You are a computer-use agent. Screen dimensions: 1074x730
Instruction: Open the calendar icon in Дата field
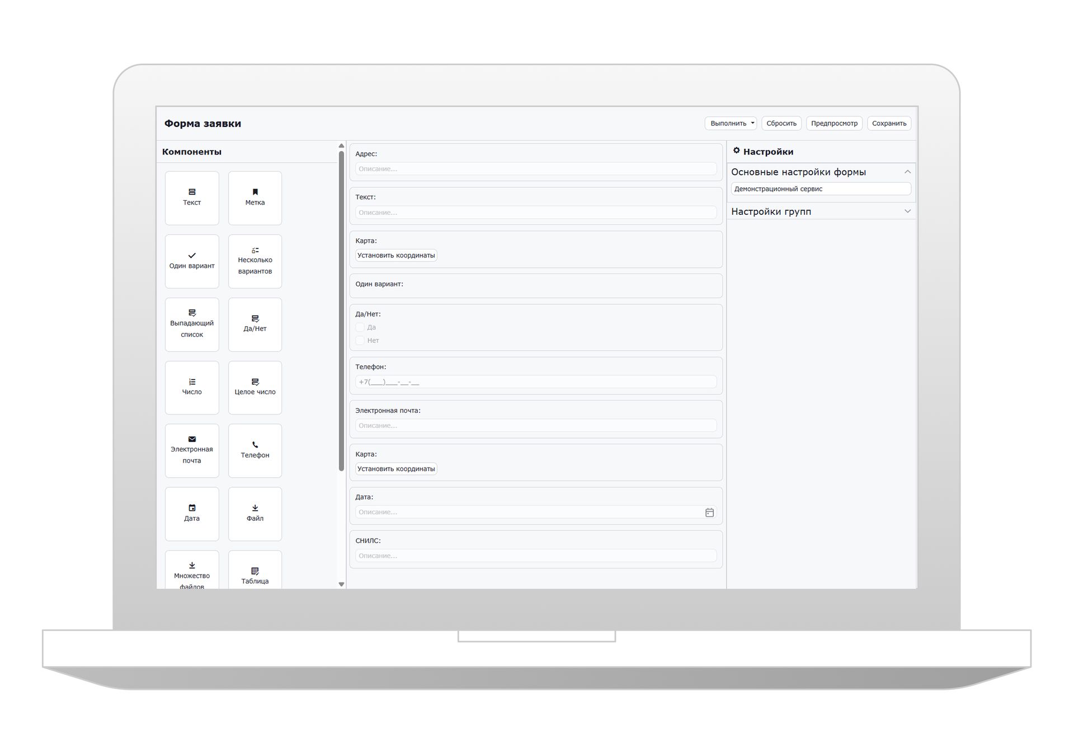click(709, 512)
